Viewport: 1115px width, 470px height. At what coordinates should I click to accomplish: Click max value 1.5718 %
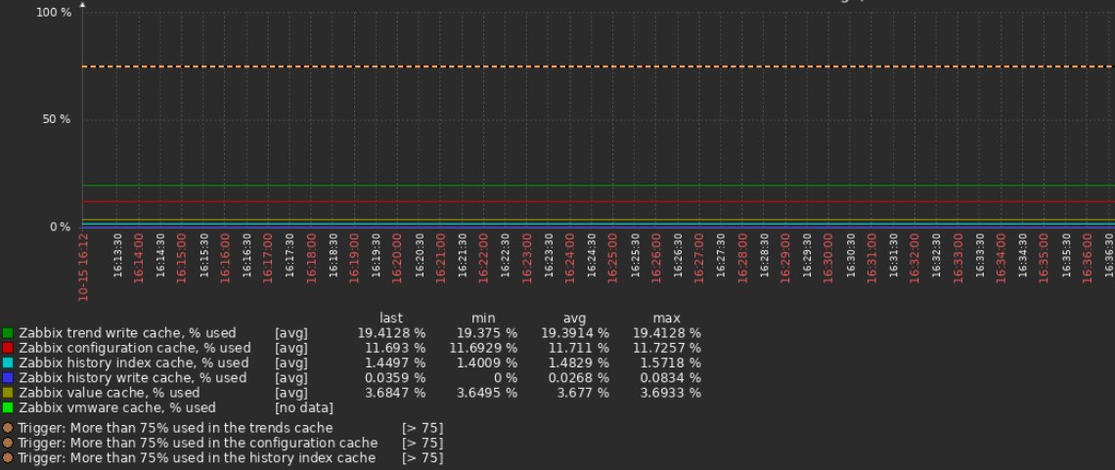671,363
